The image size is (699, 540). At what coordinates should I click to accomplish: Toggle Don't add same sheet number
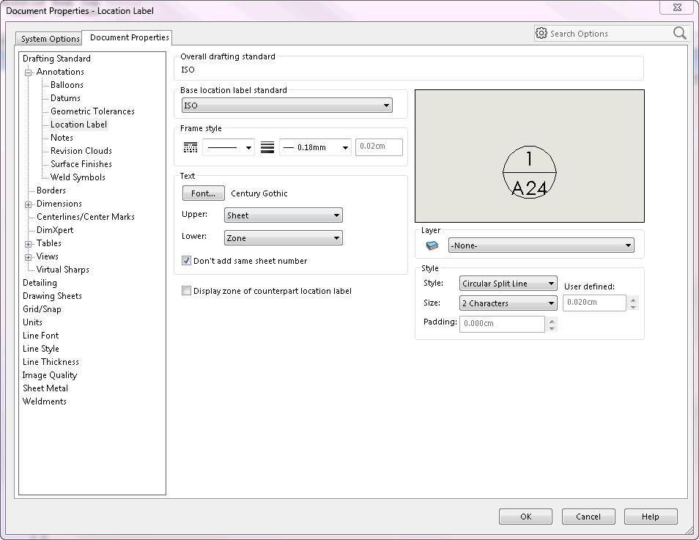click(x=186, y=261)
